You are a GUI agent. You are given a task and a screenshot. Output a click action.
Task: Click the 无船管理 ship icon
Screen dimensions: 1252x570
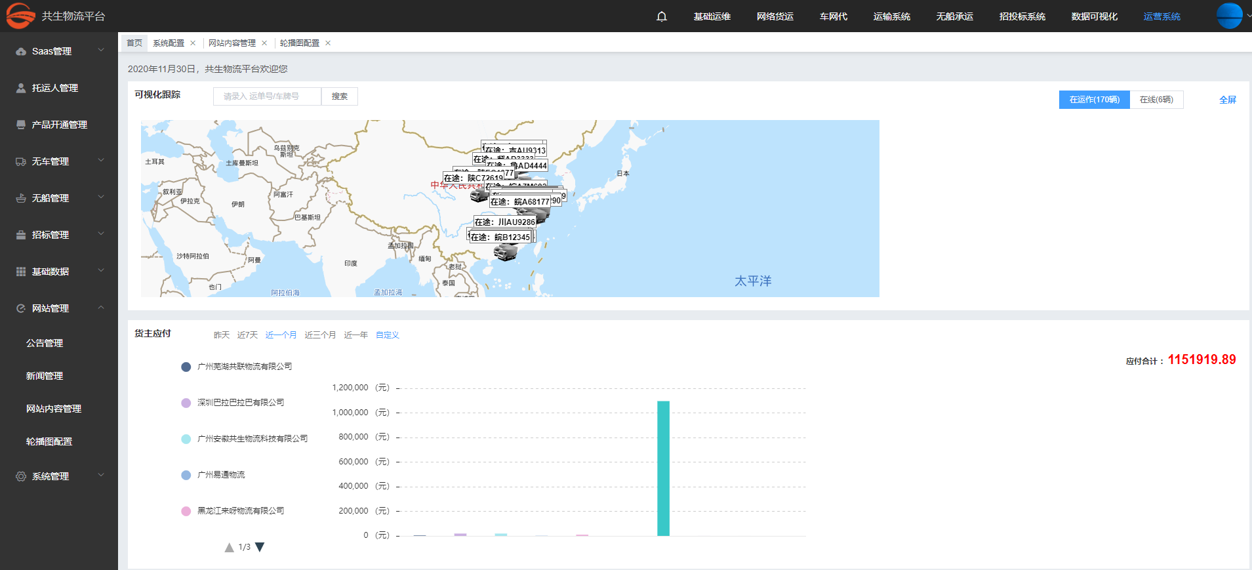(x=21, y=198)
